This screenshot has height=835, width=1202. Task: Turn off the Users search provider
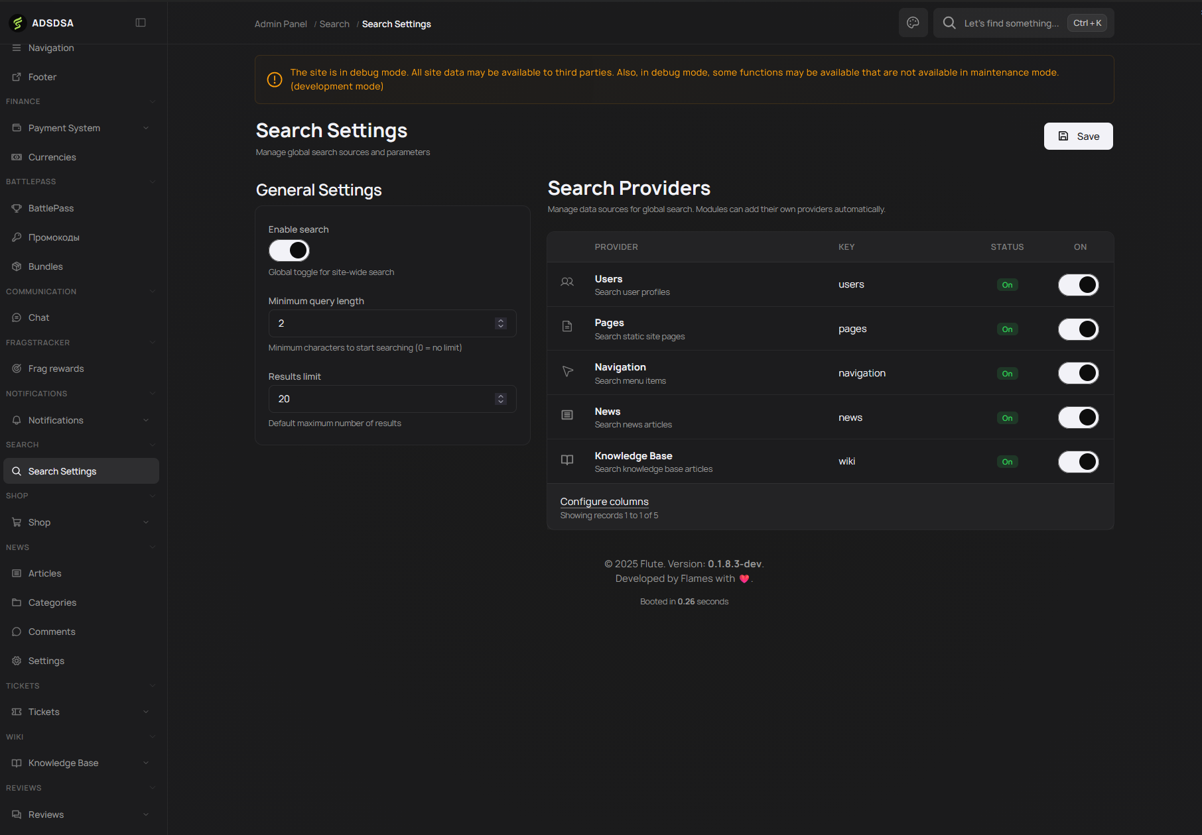[1078, 284]
